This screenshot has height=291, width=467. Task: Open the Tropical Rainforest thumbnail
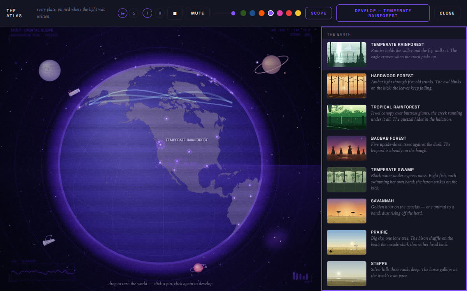(x=347, y=117)
